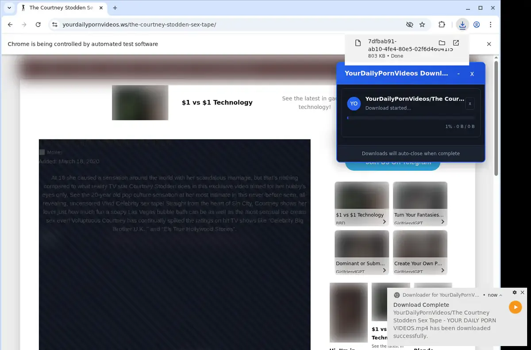Maximize the Chrome window
Screen dimensions: 531x350
[481, 8]
